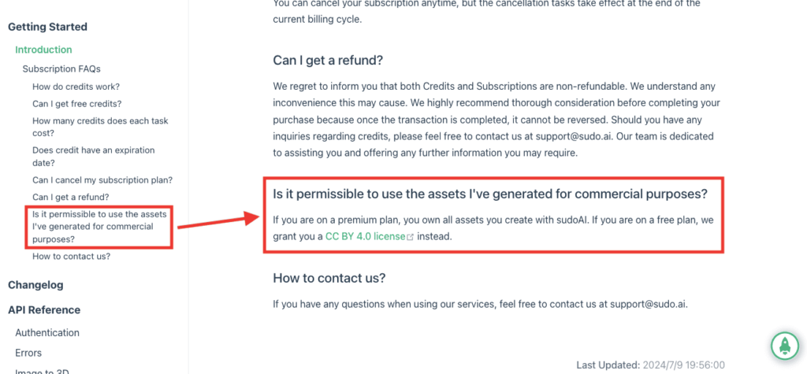This screenshot has height=374, width=807.
Task: Go to How to contact us? sidebar link
Action: (x=71, y=256)
